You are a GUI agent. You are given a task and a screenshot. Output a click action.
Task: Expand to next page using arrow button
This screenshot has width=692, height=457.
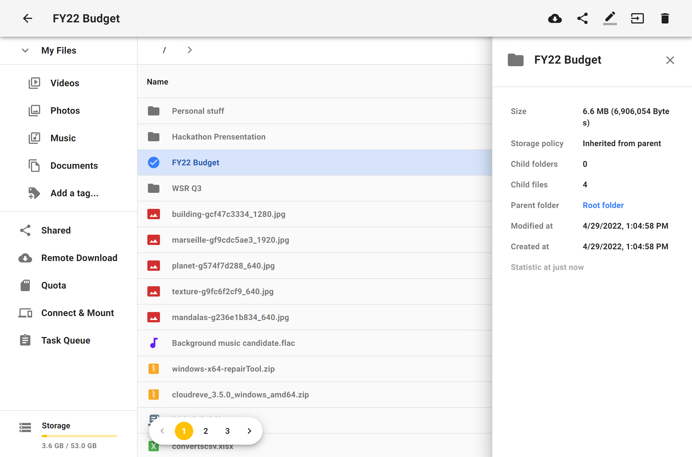[250, 431]
